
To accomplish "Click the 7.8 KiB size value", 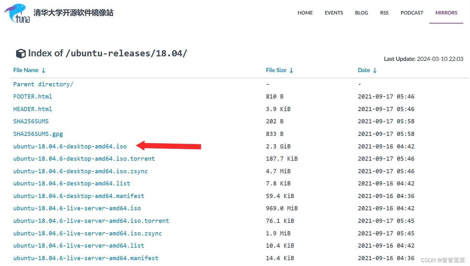I will [278, 184].
